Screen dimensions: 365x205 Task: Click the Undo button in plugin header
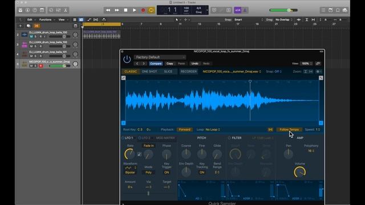click(195, 63)
